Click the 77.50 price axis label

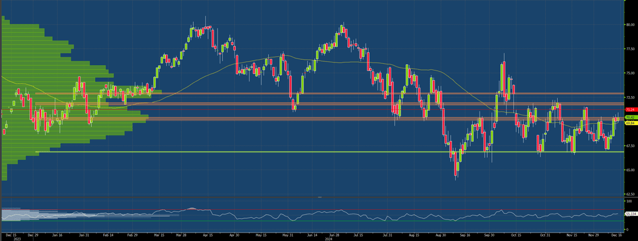coord(630,49)
